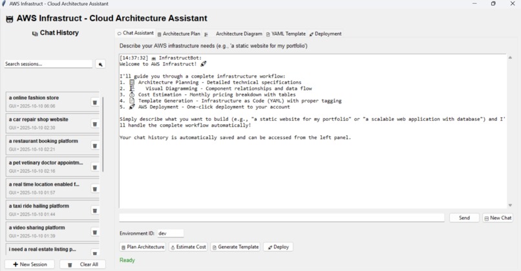Click the 'Visual Diagramming' workflow line
This screenshot has width=521, height=271.
point(216,89)
